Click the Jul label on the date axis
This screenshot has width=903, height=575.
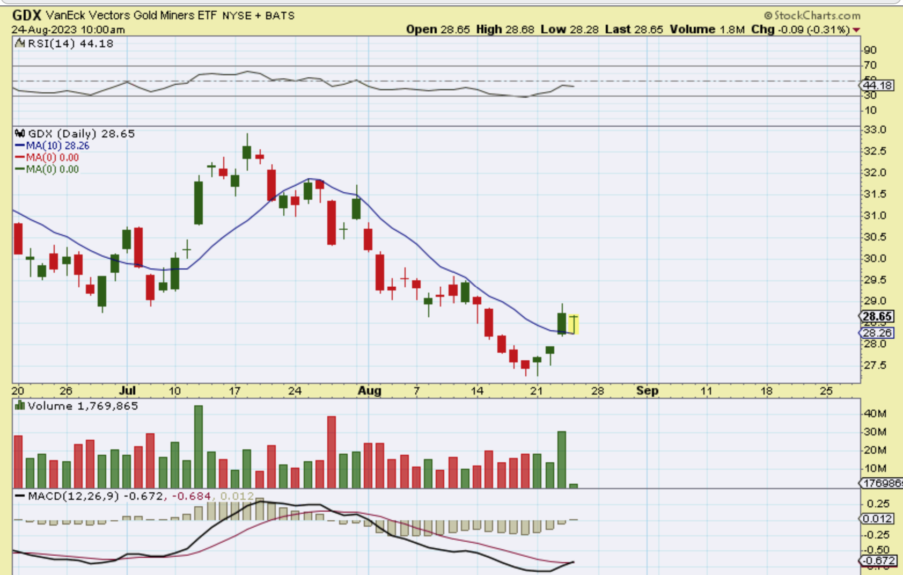[x=127, y=390]
